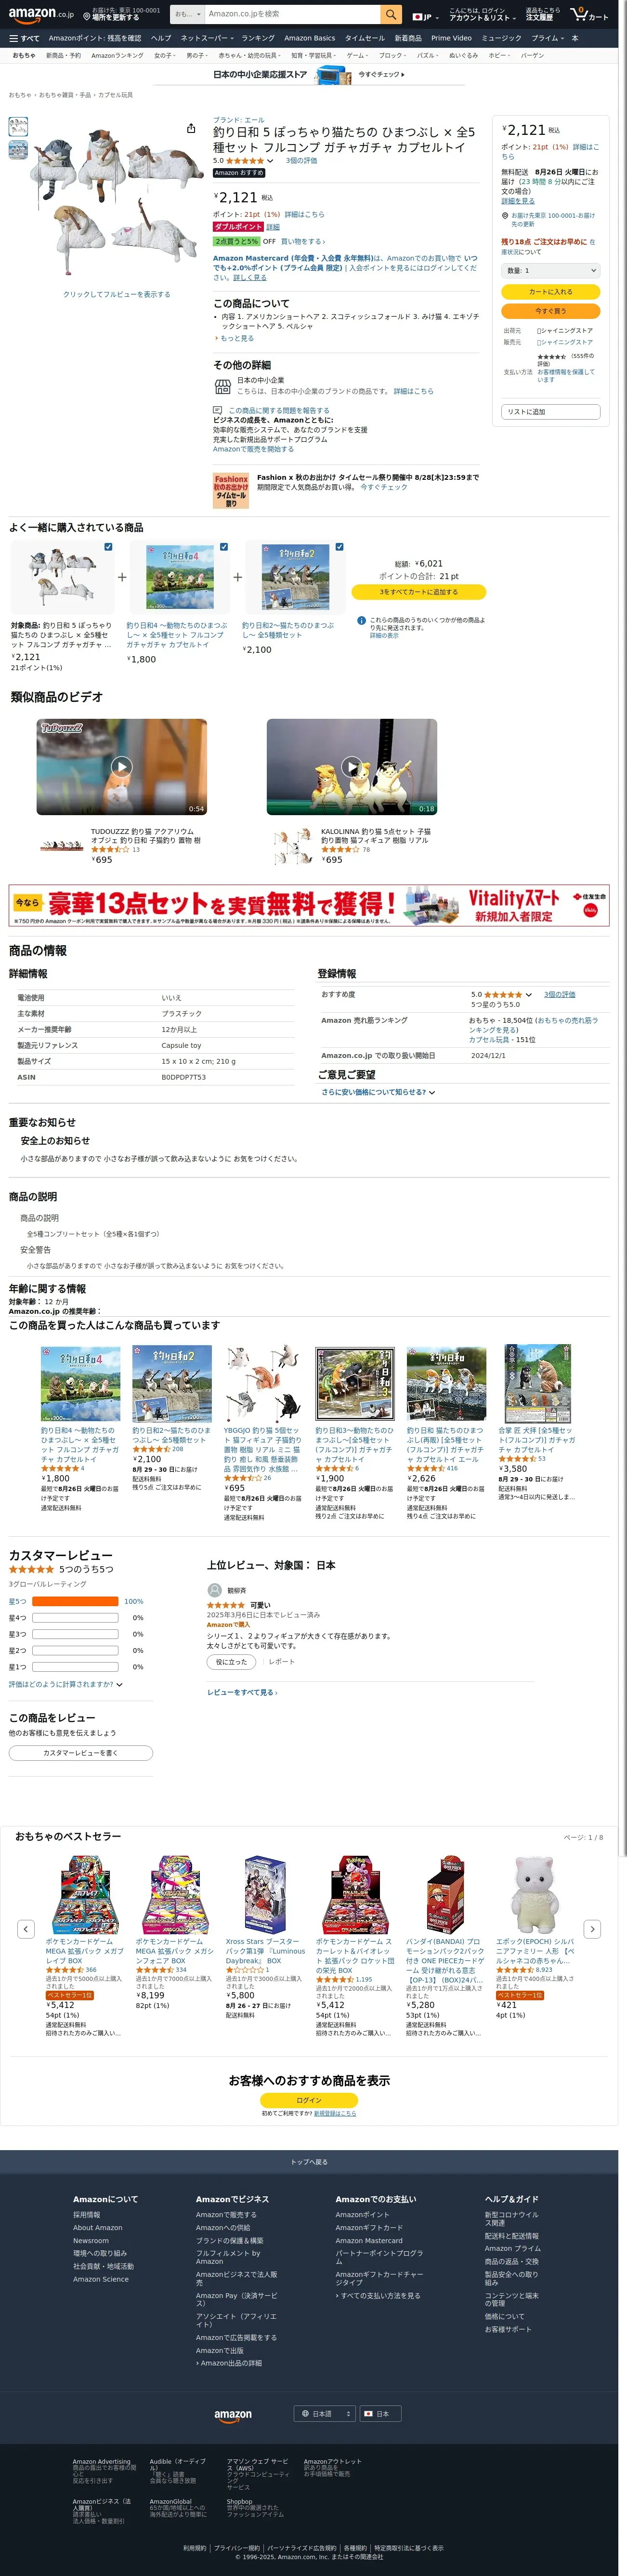Screen dimensions: 627x2576
Task: Click the share icon above the product image
Action: (190, 128)
